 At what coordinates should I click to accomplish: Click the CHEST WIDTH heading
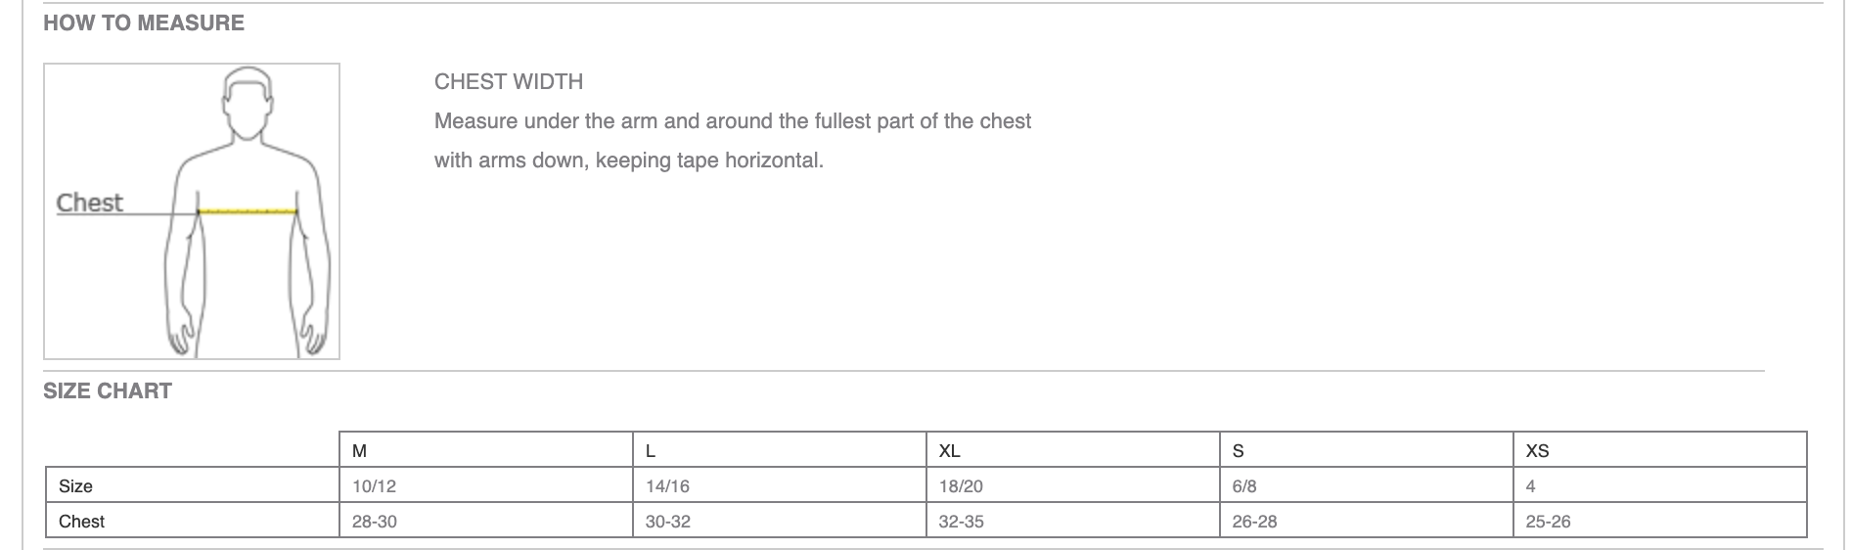(x=509, y=82)
